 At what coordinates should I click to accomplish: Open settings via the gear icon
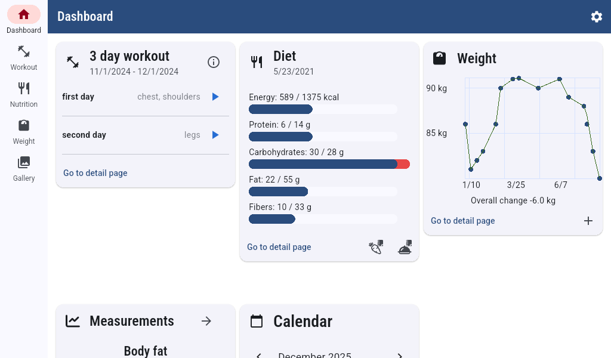[x=596, y=17]
